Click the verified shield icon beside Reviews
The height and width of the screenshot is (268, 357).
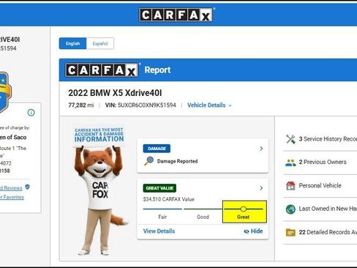(x=28, y=187)
